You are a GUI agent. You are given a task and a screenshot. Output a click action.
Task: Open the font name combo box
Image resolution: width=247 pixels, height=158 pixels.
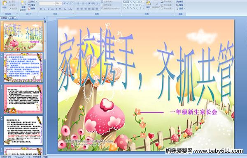click(47, 3)
